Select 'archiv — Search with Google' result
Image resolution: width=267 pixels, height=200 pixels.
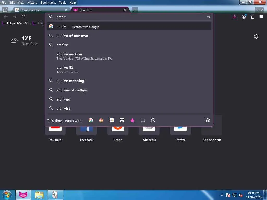129,27
